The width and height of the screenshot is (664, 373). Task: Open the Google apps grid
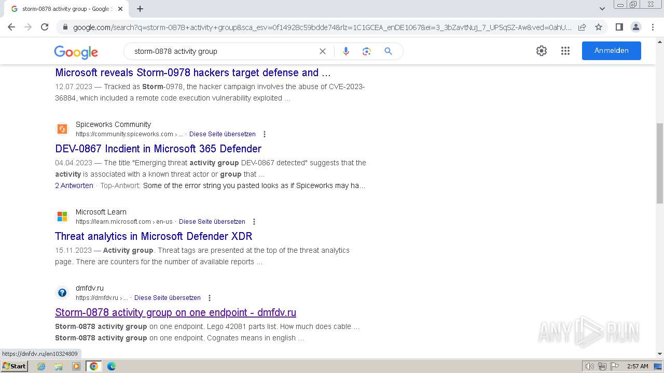point(565,51)
